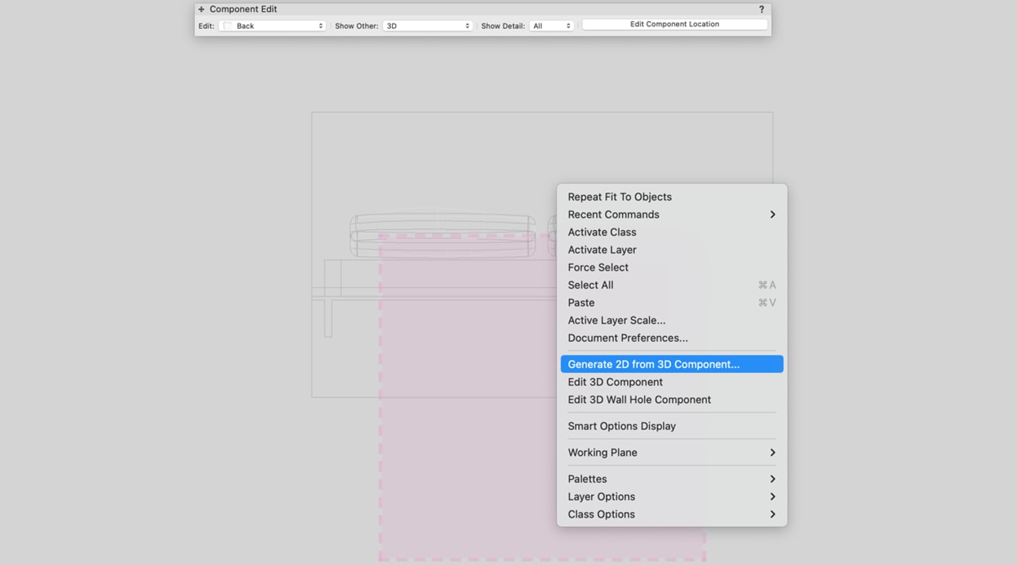Open Document Preferences from menu
The image size is (1017, 565).
672,338
